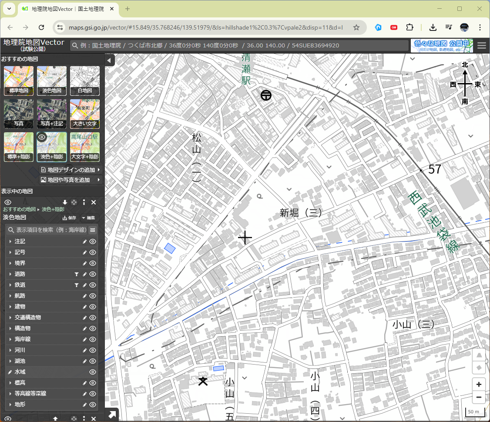Open filter for the 道路 layer group
Viewport: 490px width, 422px height.
(x=76, y=274)
